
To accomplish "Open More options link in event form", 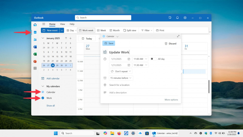I will pyautogui.click(x=171, y=100).
